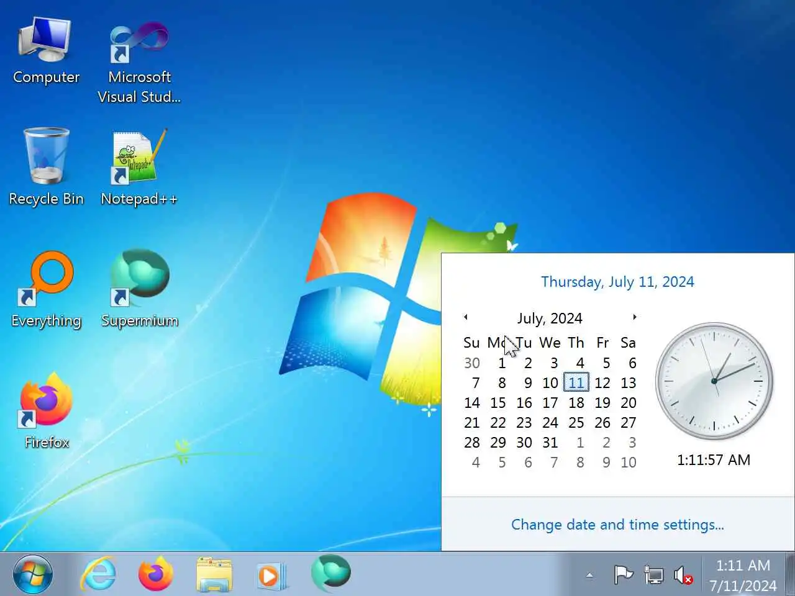
Task: Select July 28 in the calendar
Action: (x=472, y=443)
